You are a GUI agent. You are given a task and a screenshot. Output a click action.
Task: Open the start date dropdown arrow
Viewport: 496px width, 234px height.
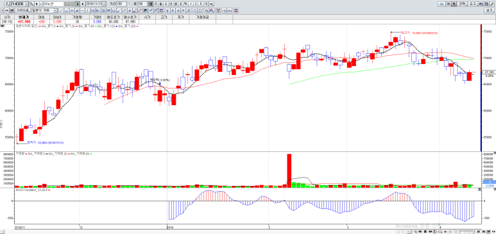click(x=104, y=3)
